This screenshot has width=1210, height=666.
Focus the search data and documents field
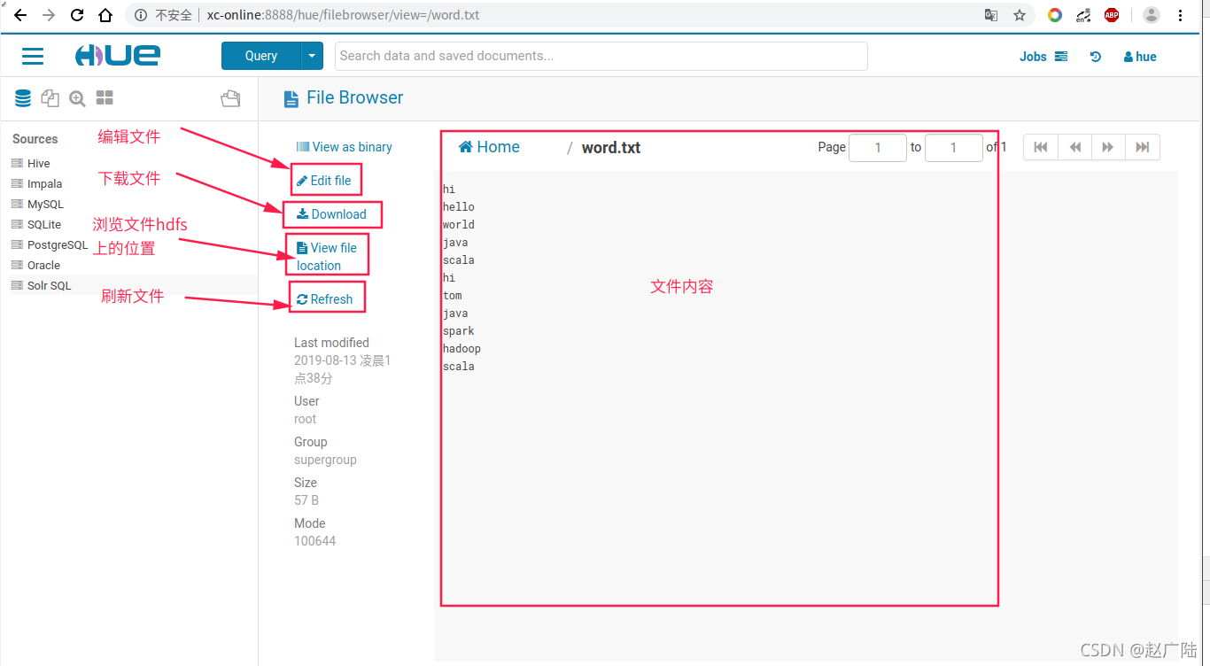tap(601, 56)
